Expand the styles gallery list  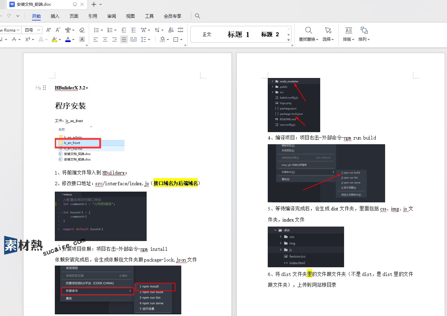click(289, 40)
